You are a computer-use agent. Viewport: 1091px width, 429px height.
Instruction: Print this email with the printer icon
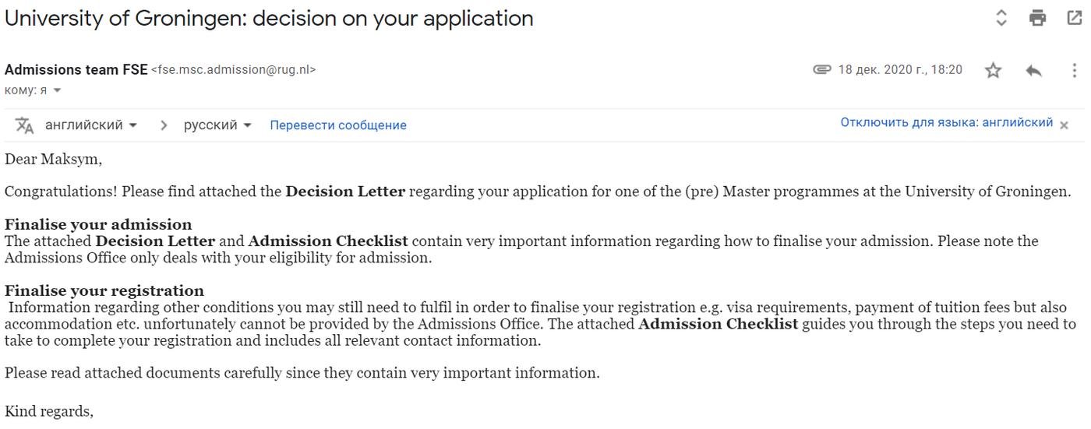(x=1037, y=18)
